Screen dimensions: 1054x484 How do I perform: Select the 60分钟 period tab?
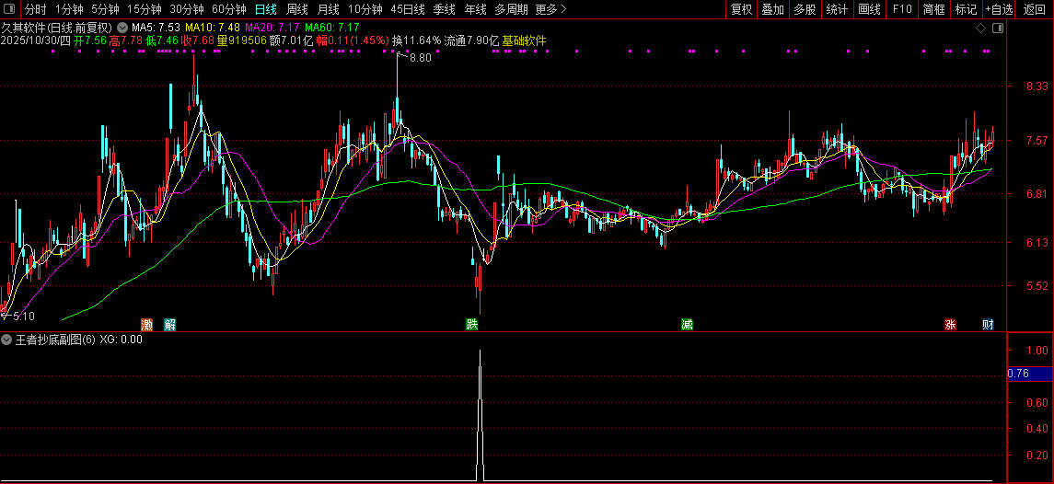(228, 9)
